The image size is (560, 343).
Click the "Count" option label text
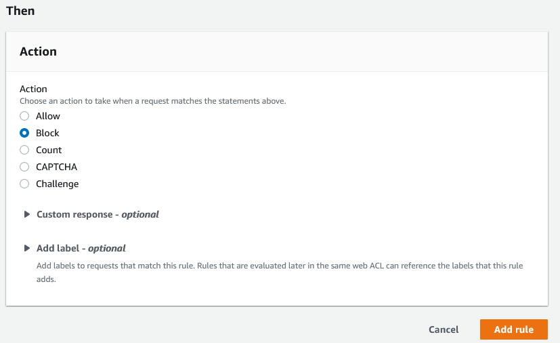coord(49,150)
